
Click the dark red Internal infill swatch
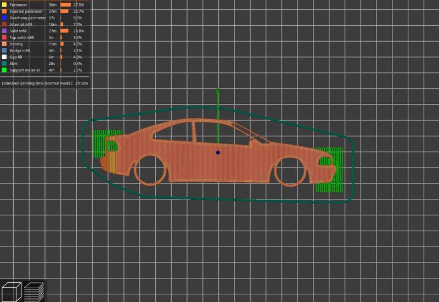pyautogui.click(x=4, y=24)
